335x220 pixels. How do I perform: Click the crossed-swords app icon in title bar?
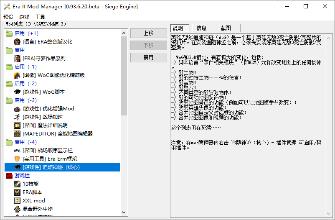tap(7, 6)
